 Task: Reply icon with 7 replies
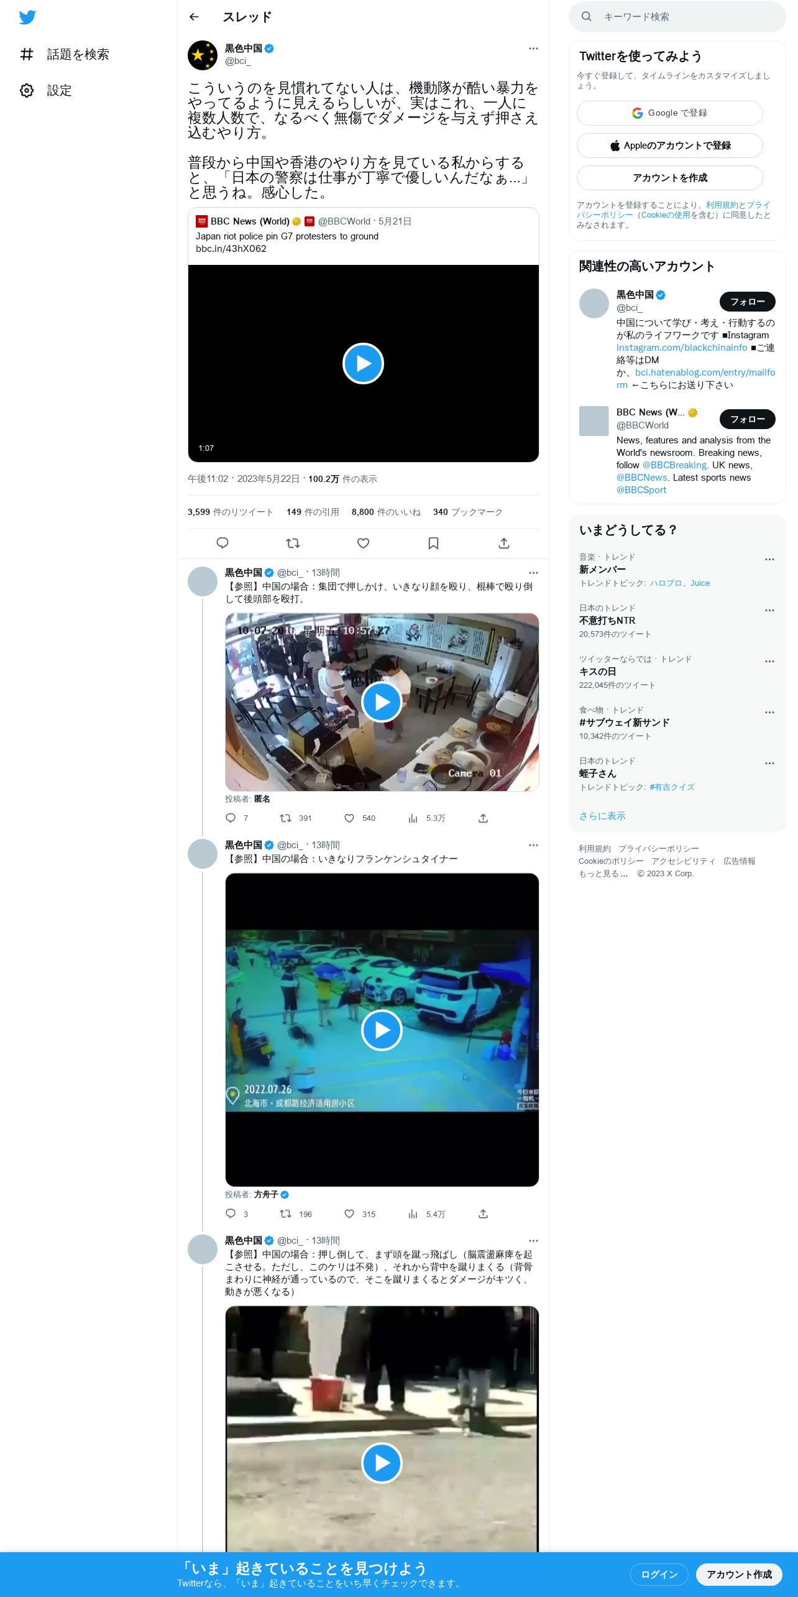click(231, 818)
